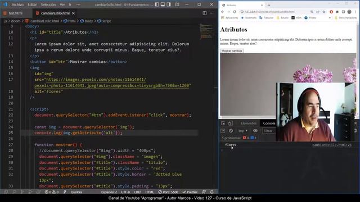Open the customize layout icon in VS Code

click(x=177, y=4)
